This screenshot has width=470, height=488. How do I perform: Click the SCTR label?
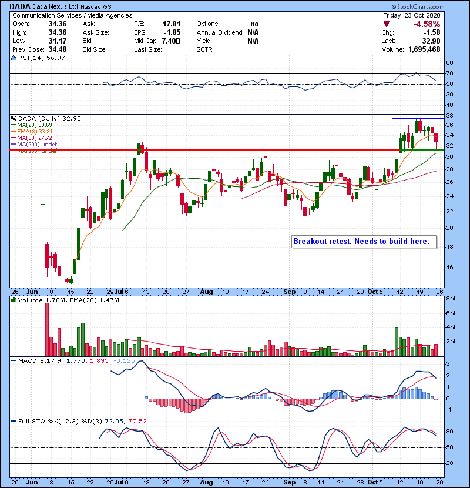click(204, 49)
